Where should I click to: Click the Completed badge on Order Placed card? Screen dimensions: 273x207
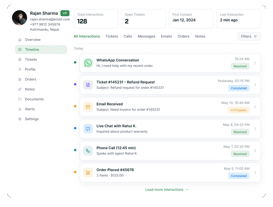tap(239, 176)
